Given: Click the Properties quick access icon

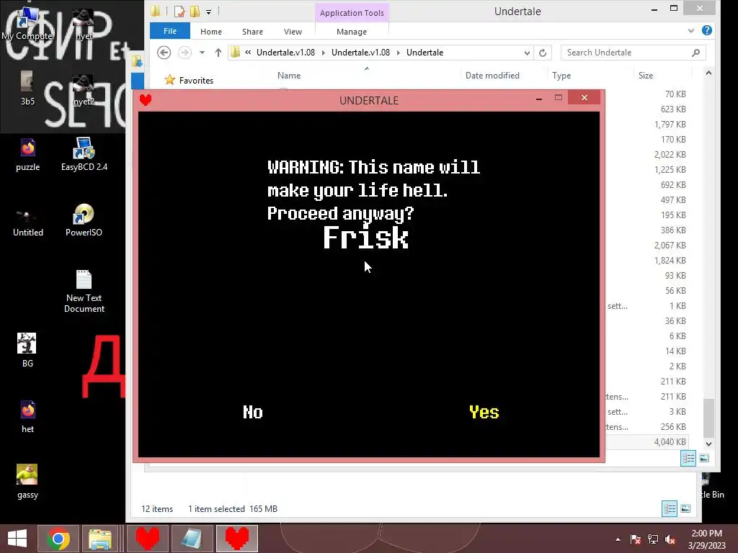Looking at the screenshot, I should click(179, 11).
